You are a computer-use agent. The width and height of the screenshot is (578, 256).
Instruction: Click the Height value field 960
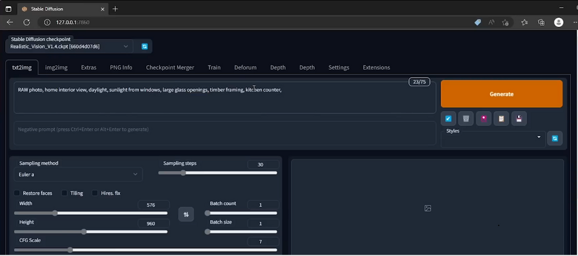tap(154, 224)
